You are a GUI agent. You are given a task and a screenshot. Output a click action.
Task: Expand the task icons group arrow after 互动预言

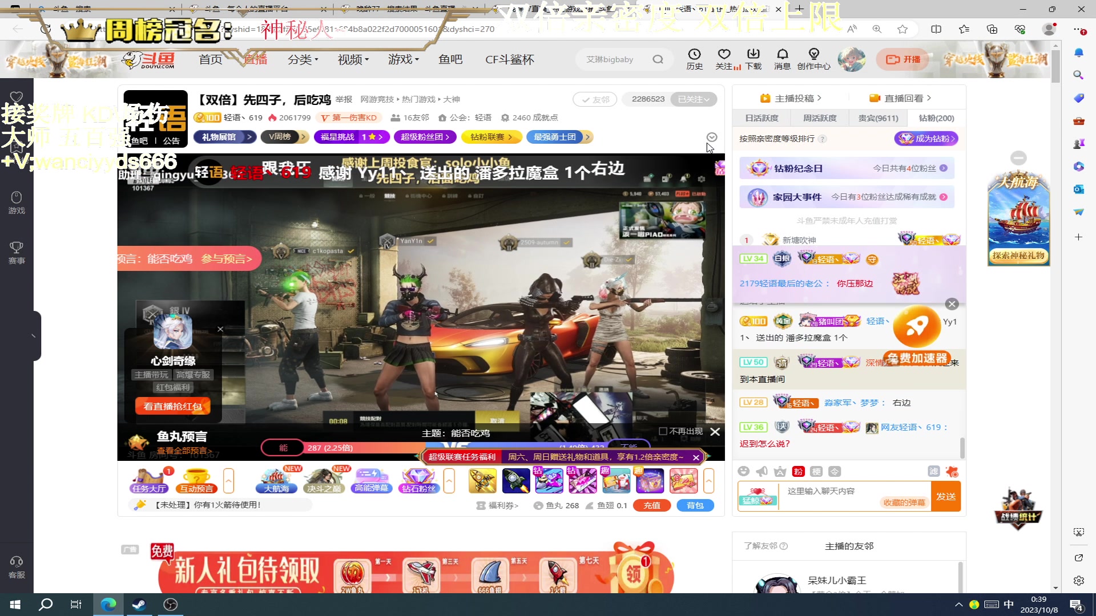pos(229,481)
